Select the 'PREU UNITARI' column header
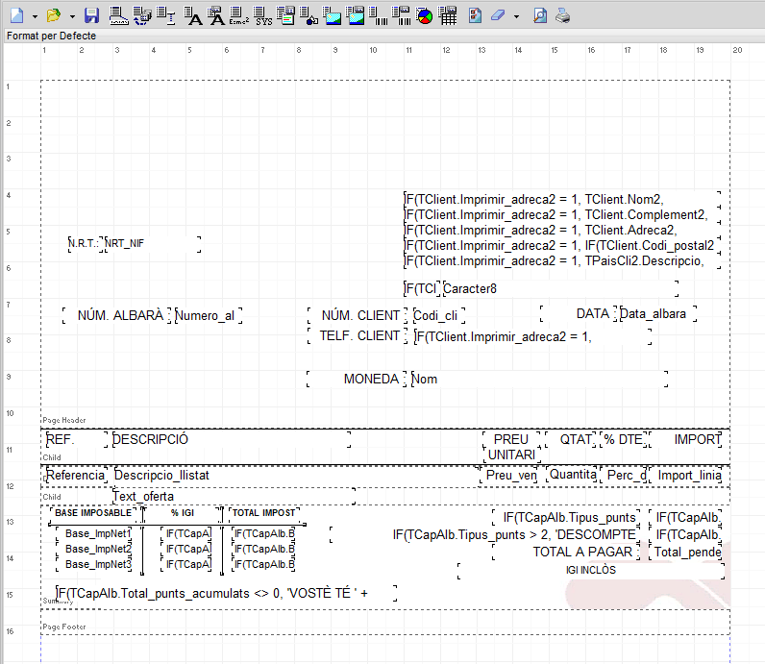 pos(511,447)
